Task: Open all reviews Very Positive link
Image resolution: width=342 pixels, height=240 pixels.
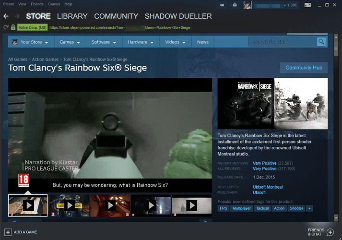Action: 265,168
